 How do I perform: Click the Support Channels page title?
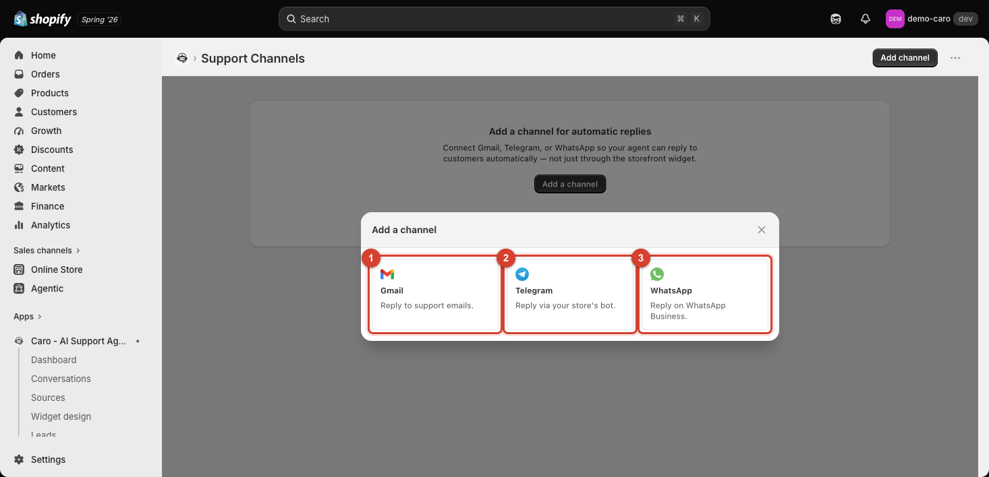click(253, 59)
